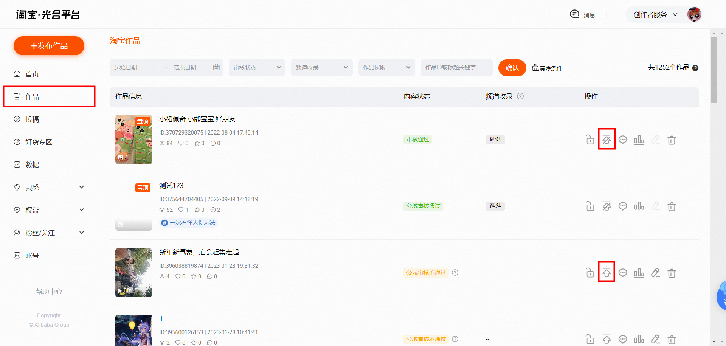View data chart for 测试123
726x346 pixels.
[x=639, y=206]
